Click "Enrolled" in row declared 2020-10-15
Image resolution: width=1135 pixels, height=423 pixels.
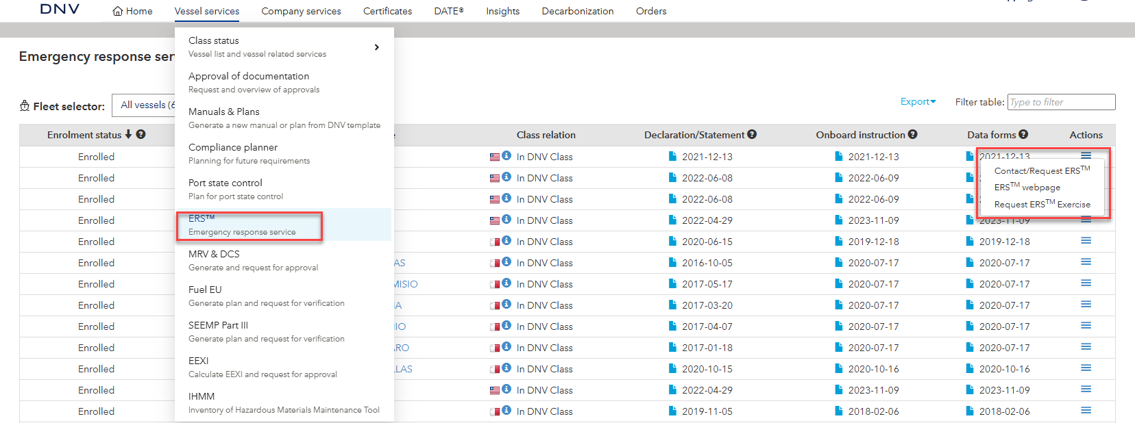pyautogui.click(x=96, y=369)
